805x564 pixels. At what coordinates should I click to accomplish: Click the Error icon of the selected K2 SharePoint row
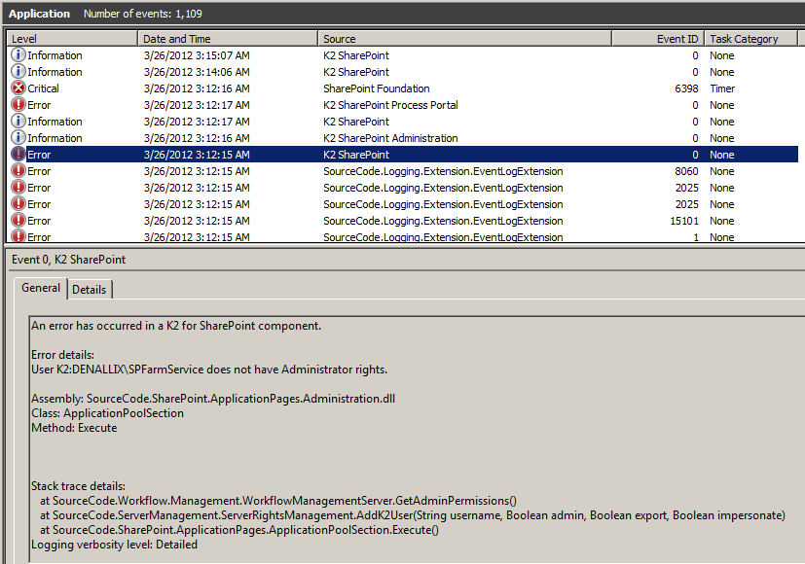pyautogui.click(x=18, y=154)
